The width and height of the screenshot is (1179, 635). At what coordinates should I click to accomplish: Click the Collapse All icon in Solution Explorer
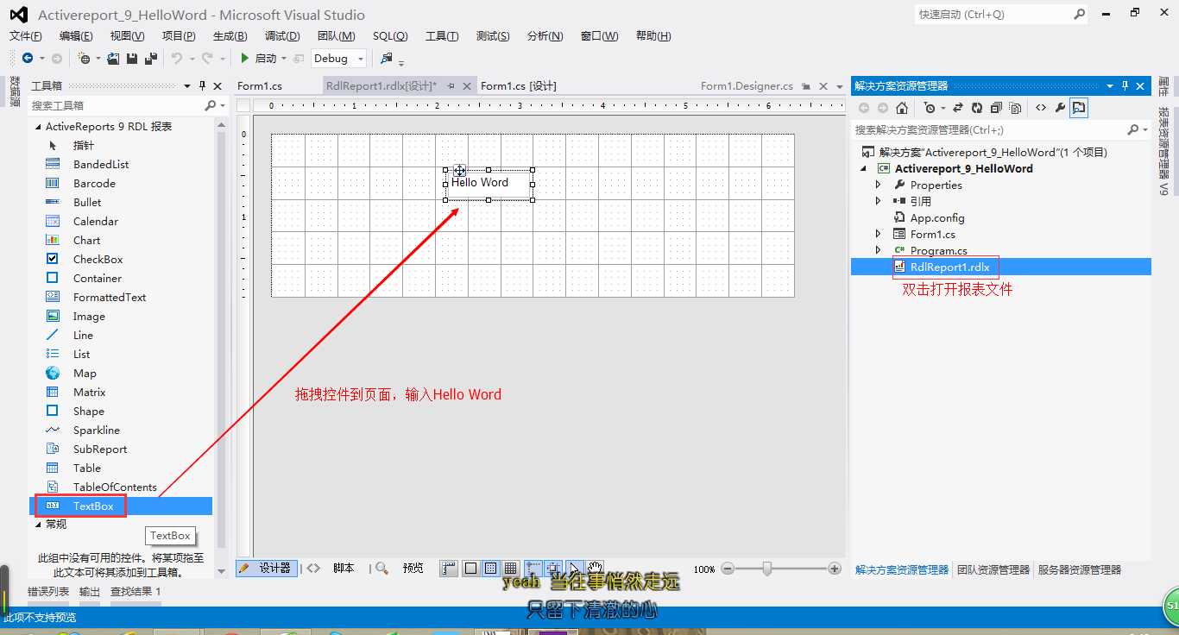[996, 108]
